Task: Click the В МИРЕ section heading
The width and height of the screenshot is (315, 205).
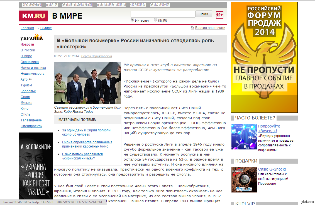Action: 67,16
